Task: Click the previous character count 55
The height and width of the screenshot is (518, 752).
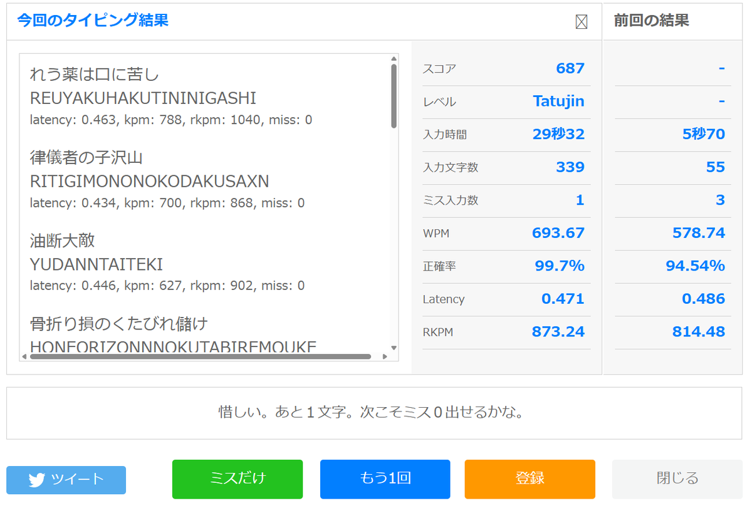Action: tap(716, 167)
